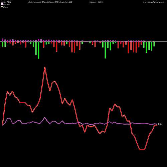Click the '(Sphere 3D C' company name text
Viewport: 167px width, 167px height.
[96, 2]
